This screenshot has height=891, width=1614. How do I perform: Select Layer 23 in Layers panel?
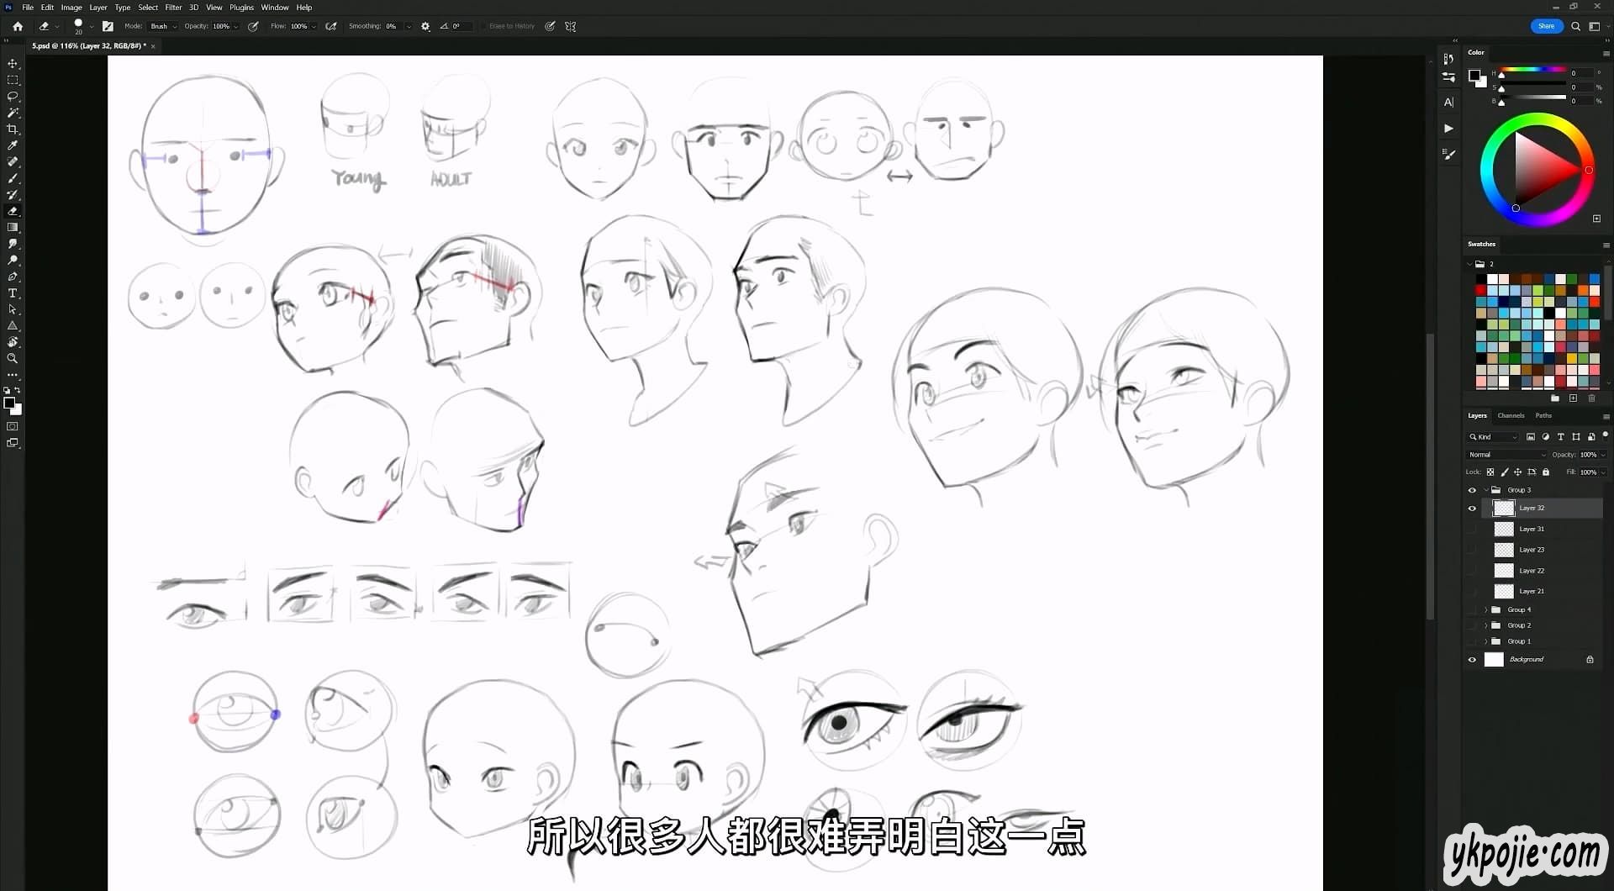pyautogui.click(x=1532, y=550)
